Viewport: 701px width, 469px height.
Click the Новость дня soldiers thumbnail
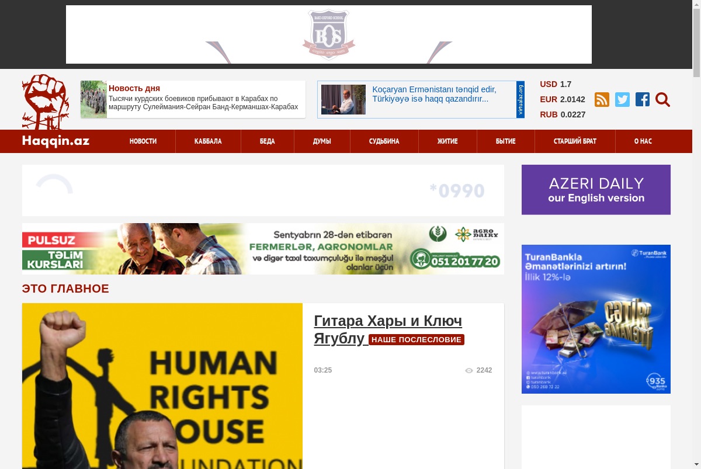[93, 99]
